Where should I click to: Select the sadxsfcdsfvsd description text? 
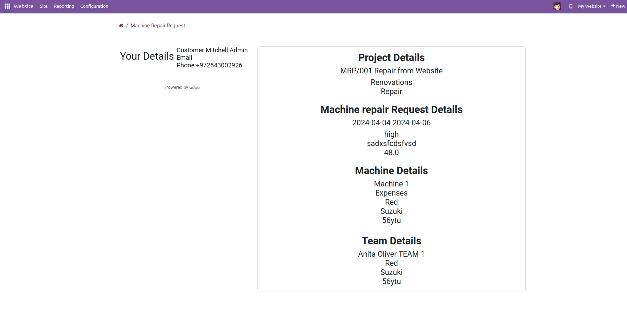coord(391,144)
